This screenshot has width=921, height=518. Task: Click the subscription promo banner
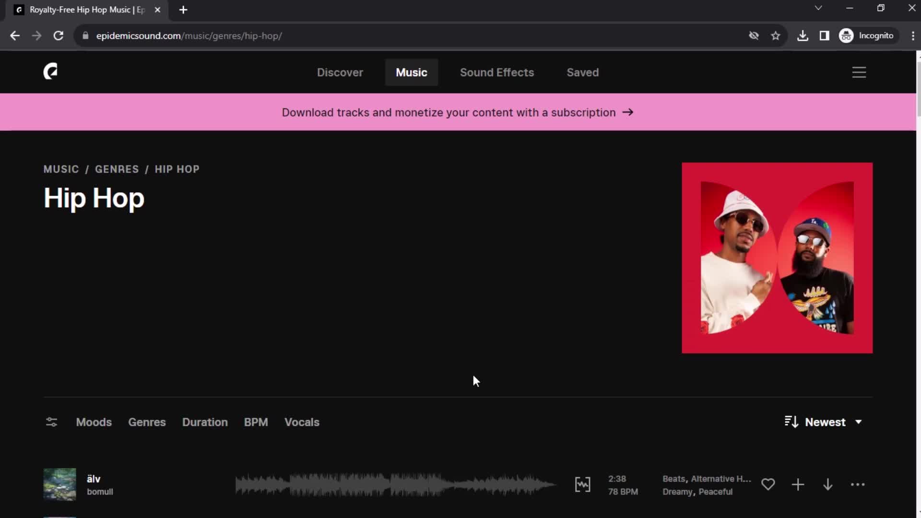coord(458,112)
